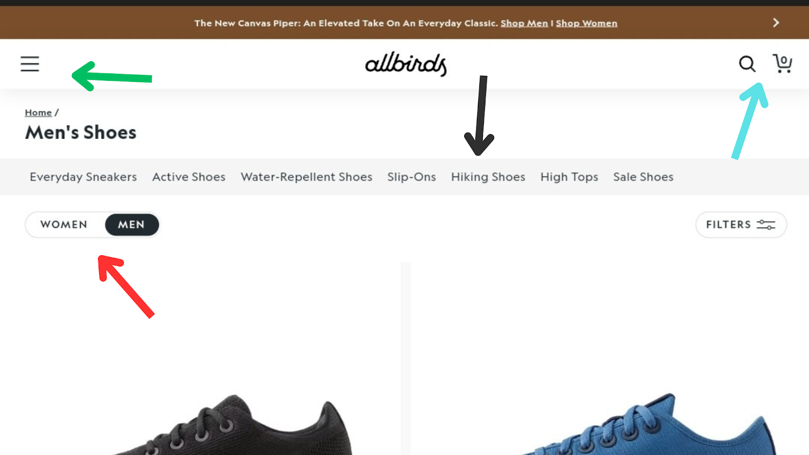The image size is (809, 455).
Task: Open the Water-Repellent Shoes category
Action: 306,177
